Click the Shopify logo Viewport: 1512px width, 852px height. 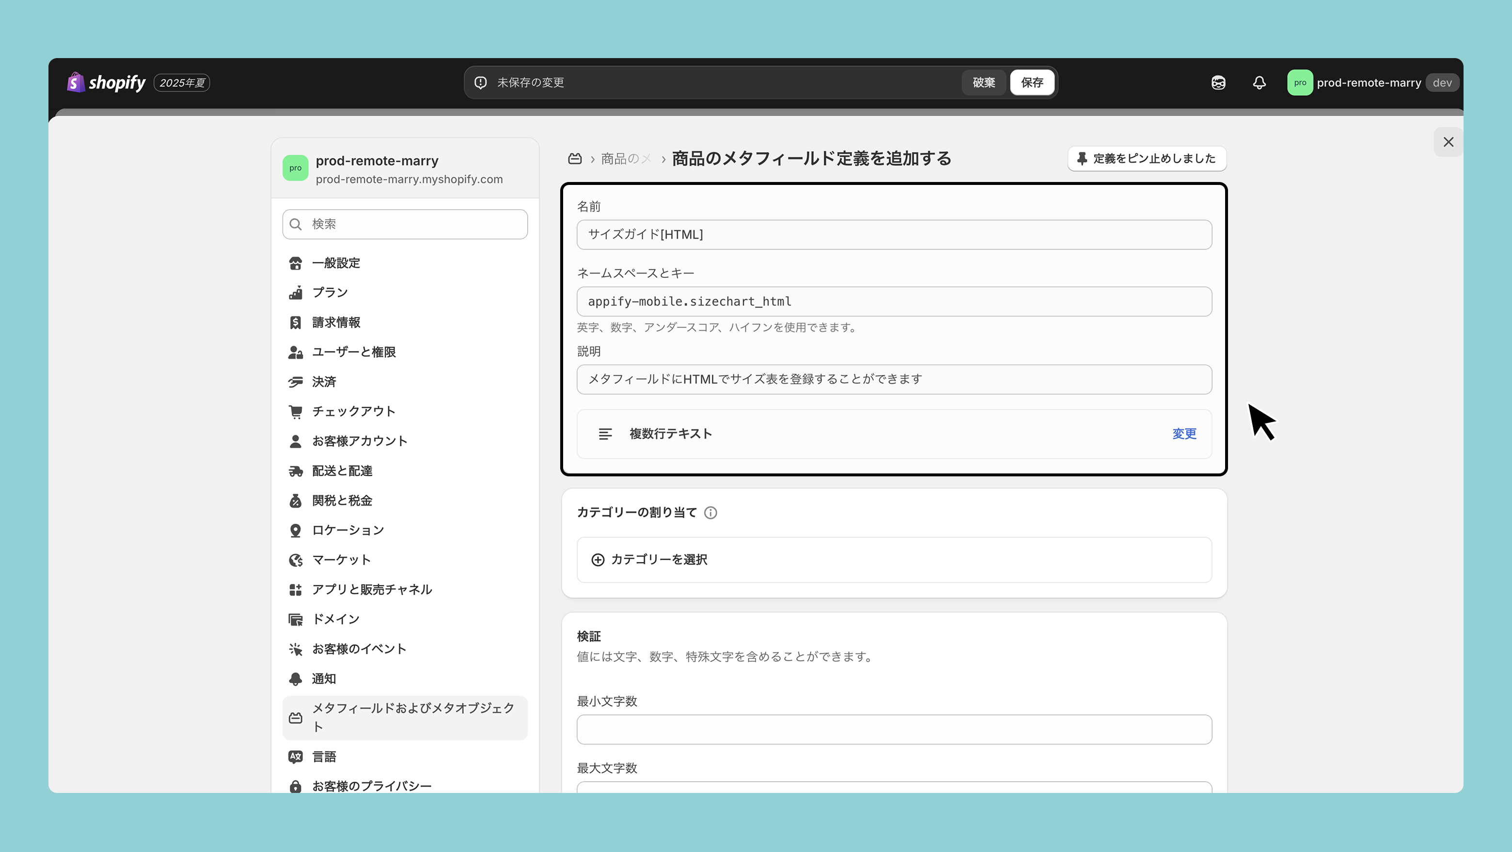click(107, 83)
